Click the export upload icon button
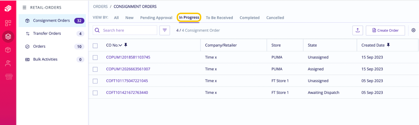The width and height of the screenshot is (419, 125). (x=358, y=30)
